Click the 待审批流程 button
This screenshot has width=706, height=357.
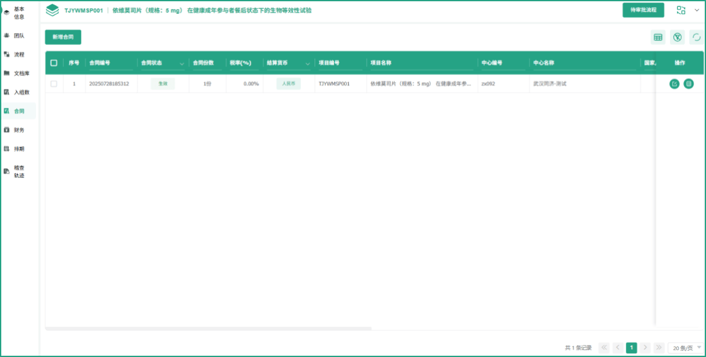[643, 10]
